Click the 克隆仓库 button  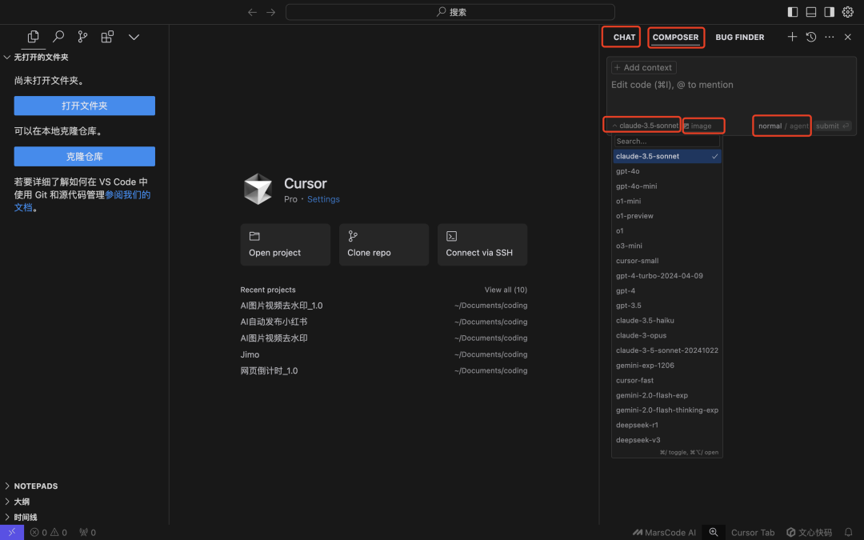[x=84, y=157]
